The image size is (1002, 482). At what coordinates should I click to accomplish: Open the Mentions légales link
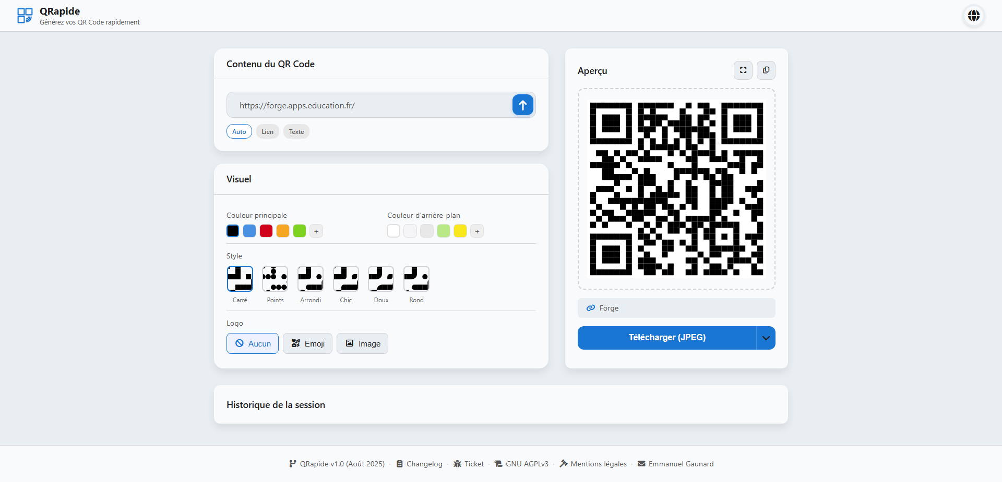[x=599, y=464]
